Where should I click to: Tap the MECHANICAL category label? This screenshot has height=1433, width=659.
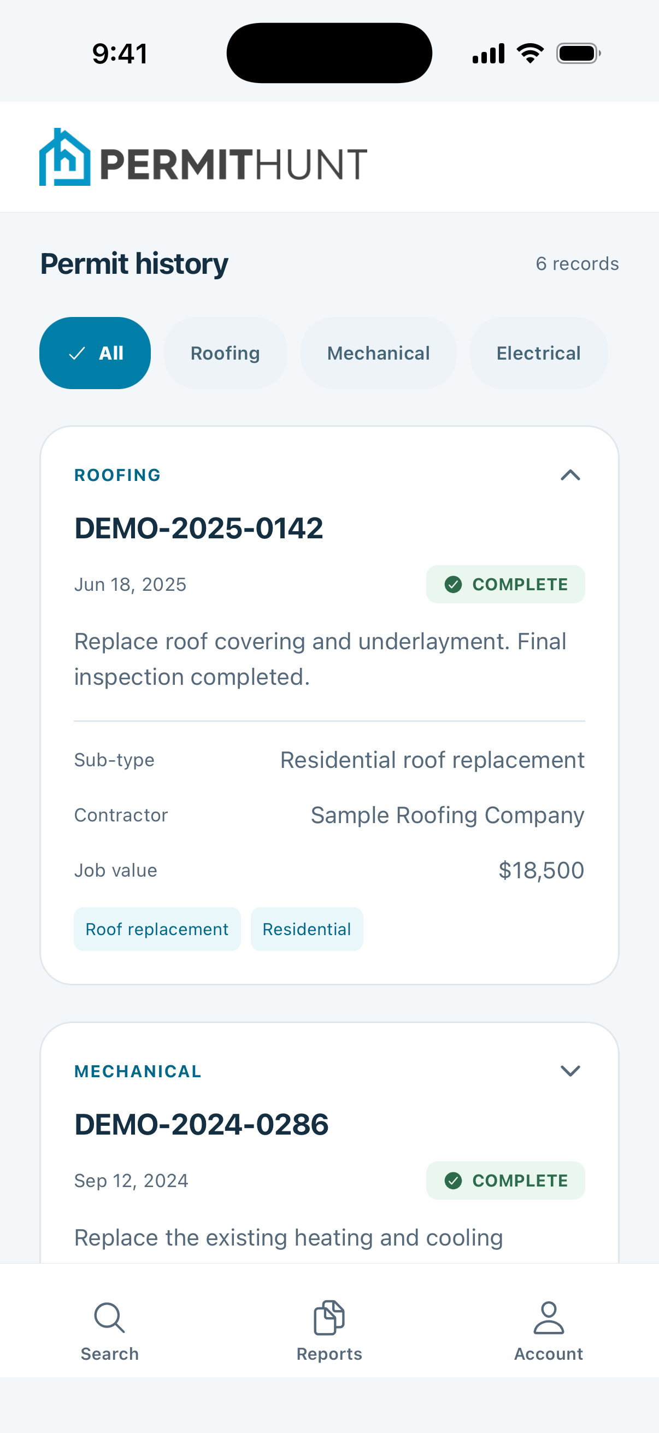click(x=138, y=1071)
